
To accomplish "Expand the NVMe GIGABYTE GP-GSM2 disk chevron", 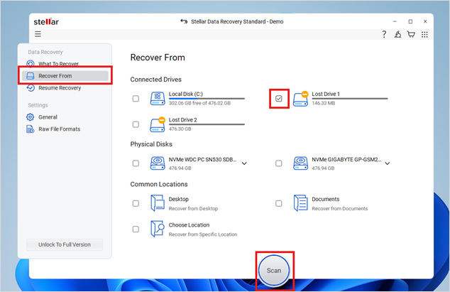I will (387, 163).
